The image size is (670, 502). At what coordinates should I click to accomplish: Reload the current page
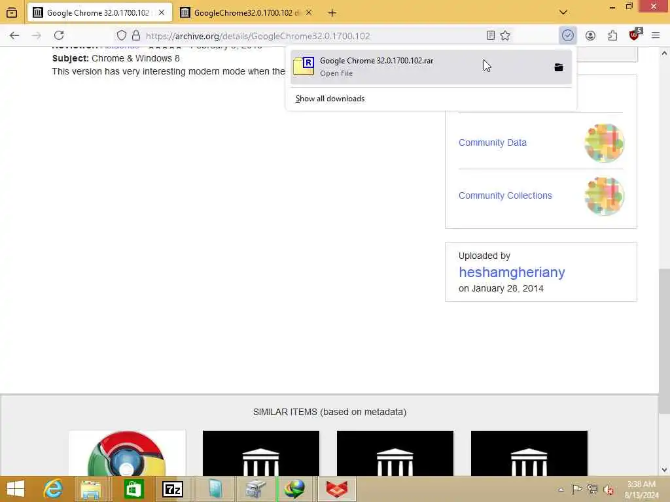(x=59, y=35)
